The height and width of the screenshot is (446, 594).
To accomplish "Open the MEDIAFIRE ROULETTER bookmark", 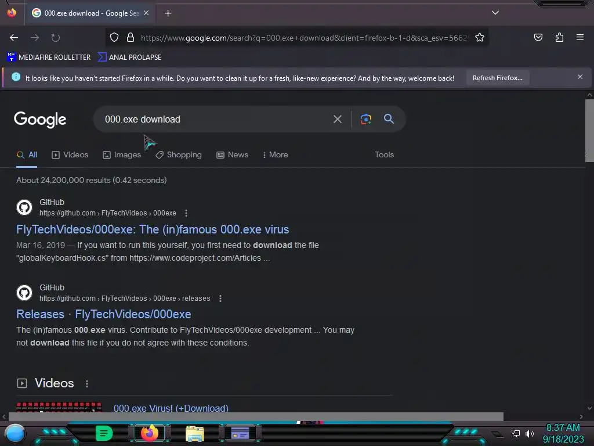I will pyautogui.click(x=49, y=57).
